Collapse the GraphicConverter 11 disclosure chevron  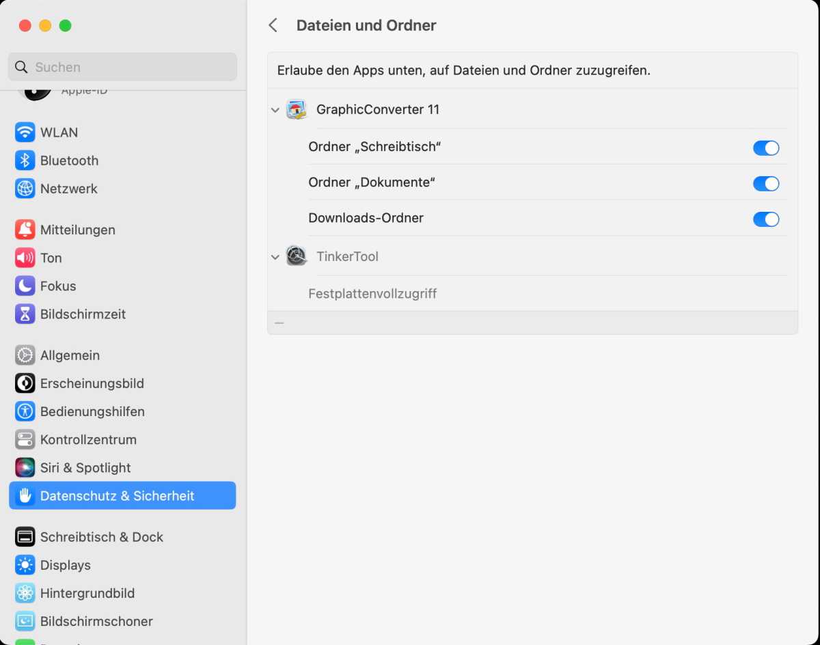pos(275,110)
